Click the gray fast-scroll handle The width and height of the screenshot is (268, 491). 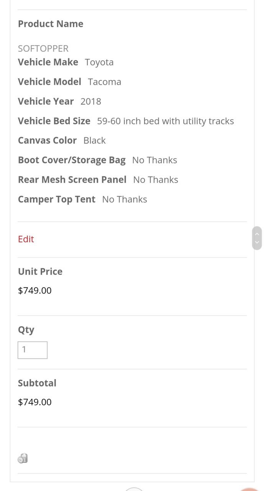tap(257, 238)
